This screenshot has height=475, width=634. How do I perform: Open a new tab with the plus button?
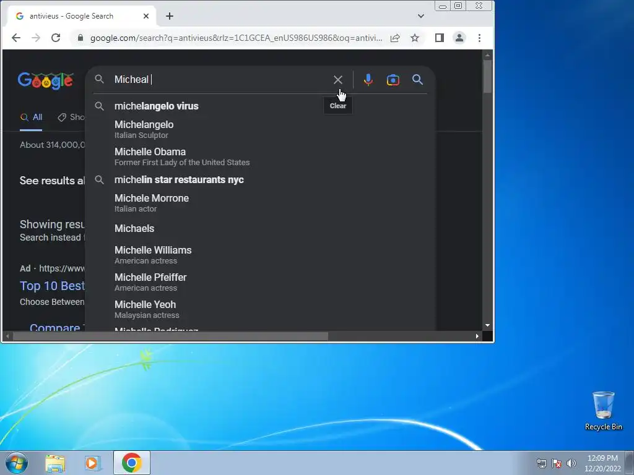click(170, 16)
